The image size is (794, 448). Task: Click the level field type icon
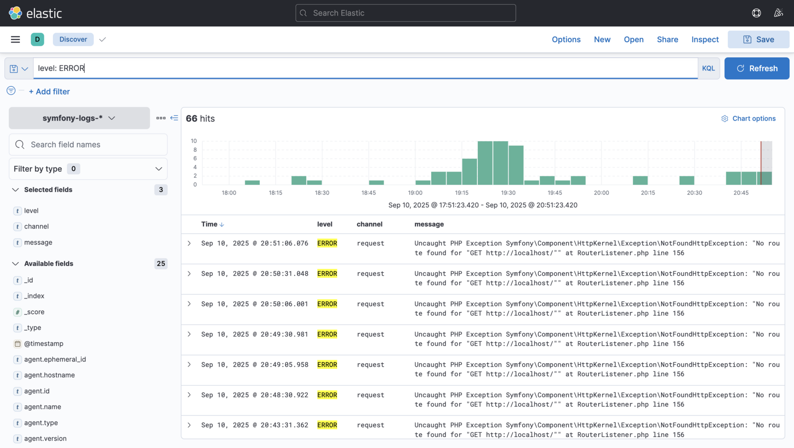[x=17, y=211]
